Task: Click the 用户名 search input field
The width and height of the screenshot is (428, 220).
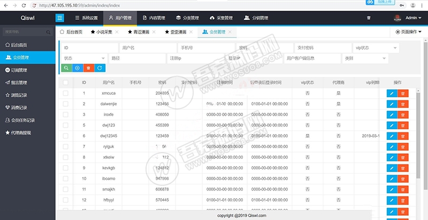Action: (x=146, y=48)
